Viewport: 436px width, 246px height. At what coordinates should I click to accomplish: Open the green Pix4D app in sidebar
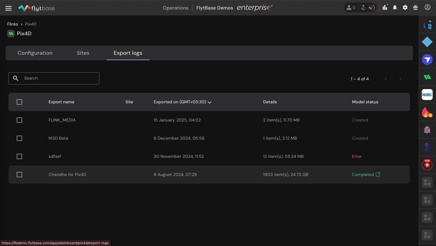point(427,77)
